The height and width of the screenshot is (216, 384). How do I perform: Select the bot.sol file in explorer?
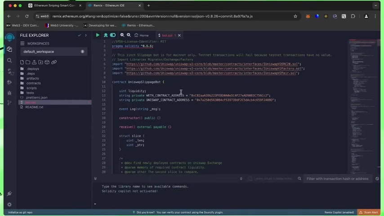coord(55,102)
